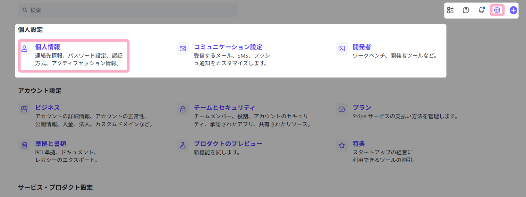Click the 特典 star icon
This screenshot has width=526, height=197.
pos(342,145)
